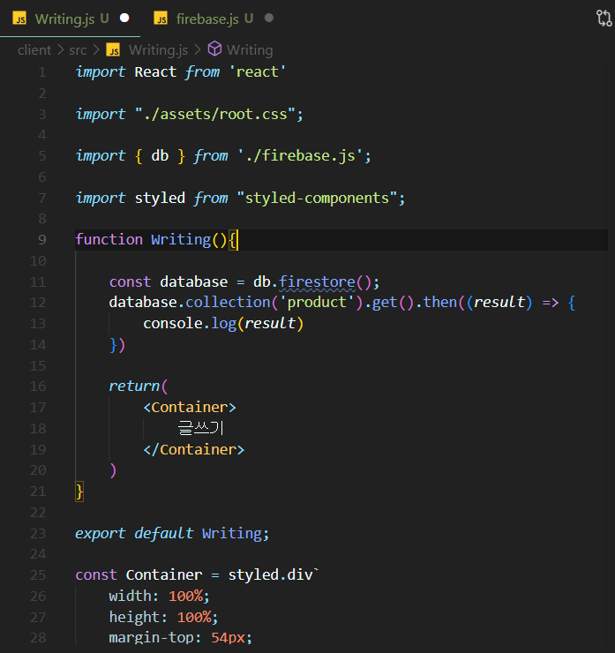Click the "./assets/root.css" import string
Viewport: 615px width, 653px height.
(x=215, y=114)
